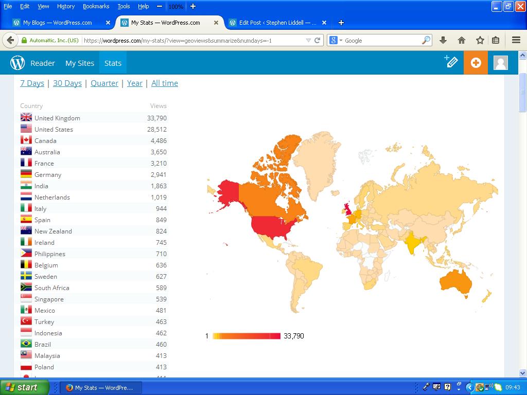Close the Edit Post tab
This screenshot has width=527, height=395.
tap(324, 23)
